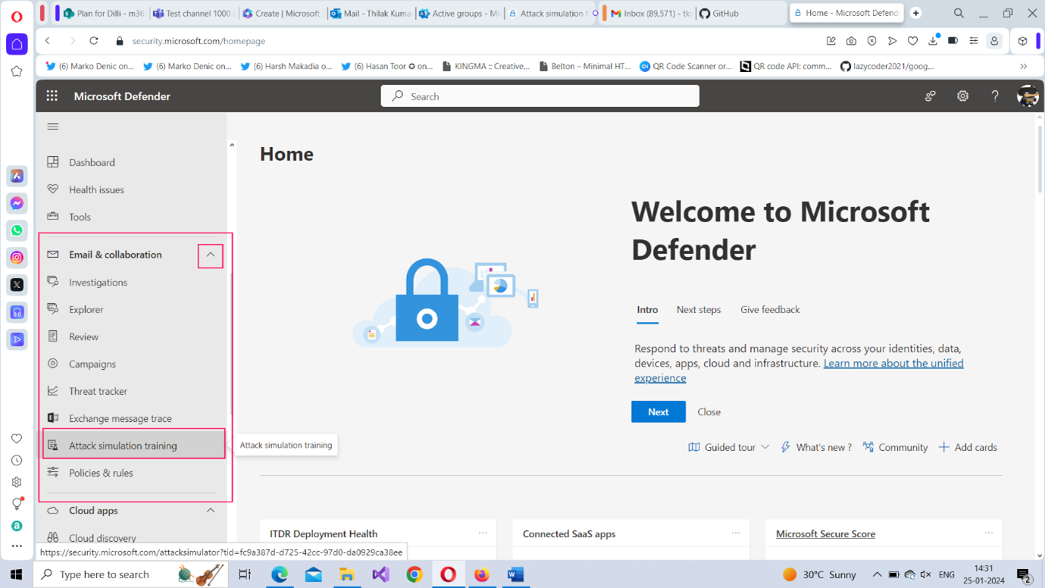The image size is (1045, 588).
Task: Collapse the Cloud apps section
Action: (211, 511)
